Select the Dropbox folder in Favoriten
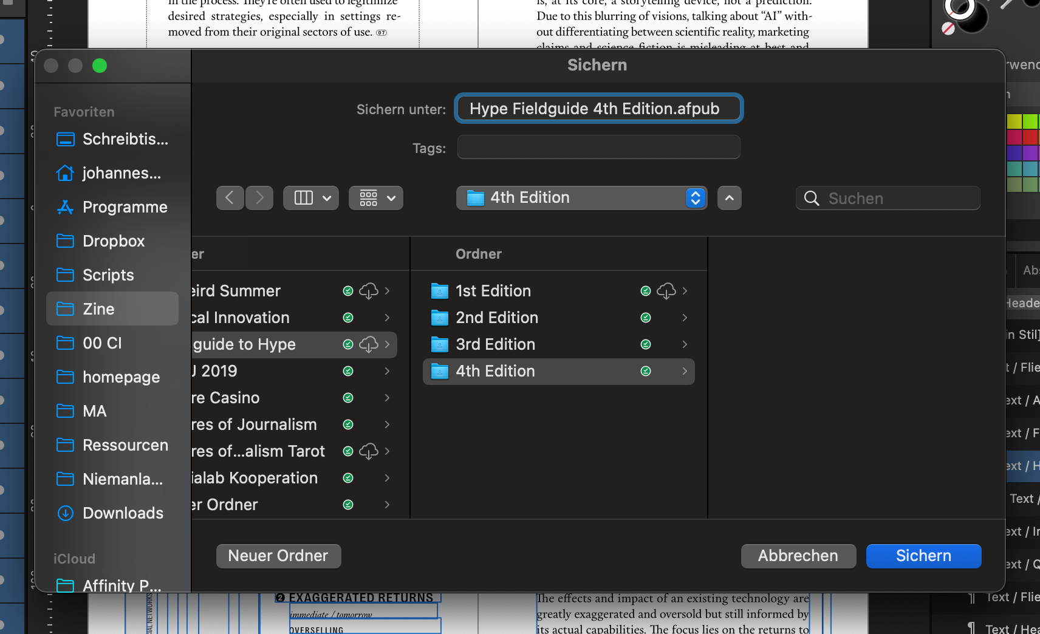Image resolution: width=1040 pixels, height=634 pixels. coord(114,241)
